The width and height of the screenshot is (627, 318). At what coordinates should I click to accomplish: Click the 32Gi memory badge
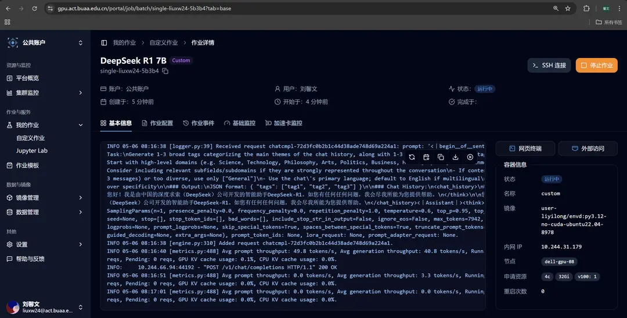pos(564,277)
